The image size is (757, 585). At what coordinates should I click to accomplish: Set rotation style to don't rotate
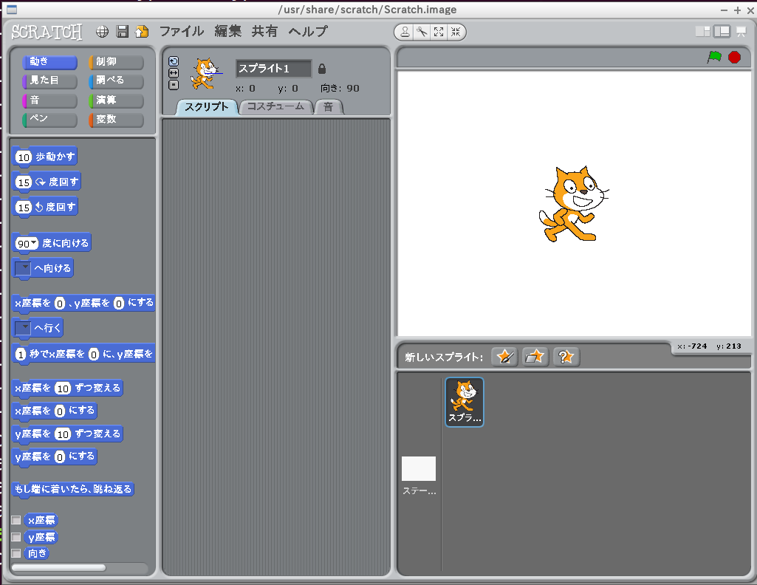[174, 85]
